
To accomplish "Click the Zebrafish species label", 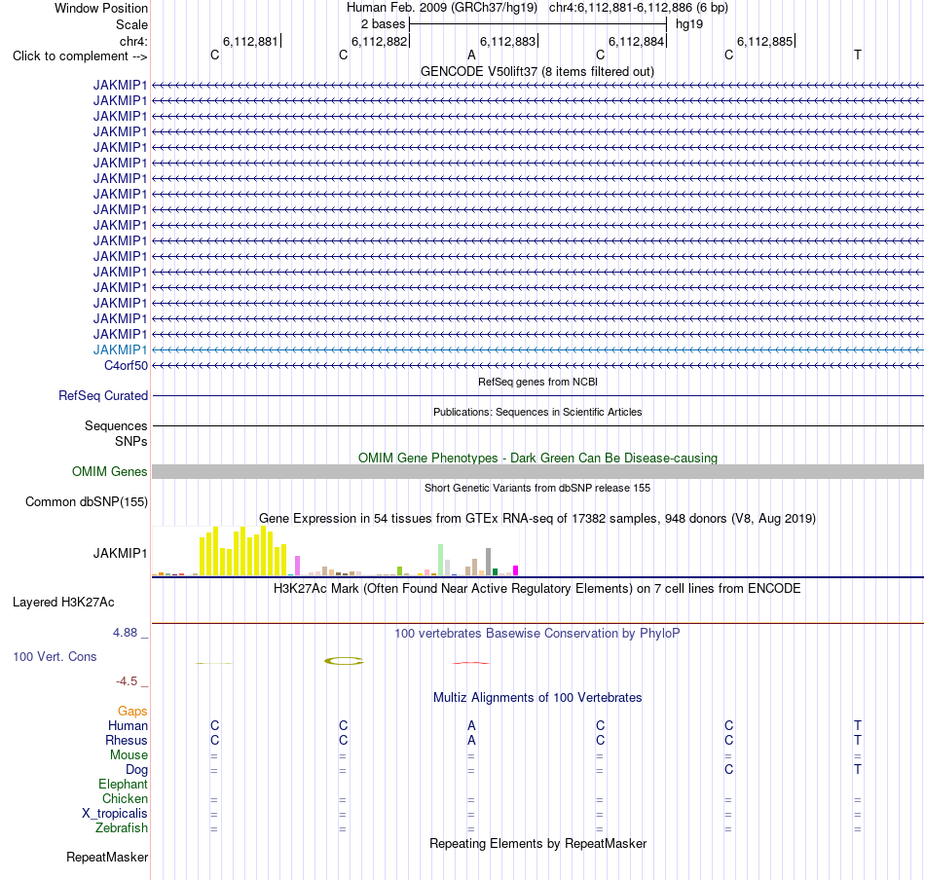I will (x=122, y=828).
